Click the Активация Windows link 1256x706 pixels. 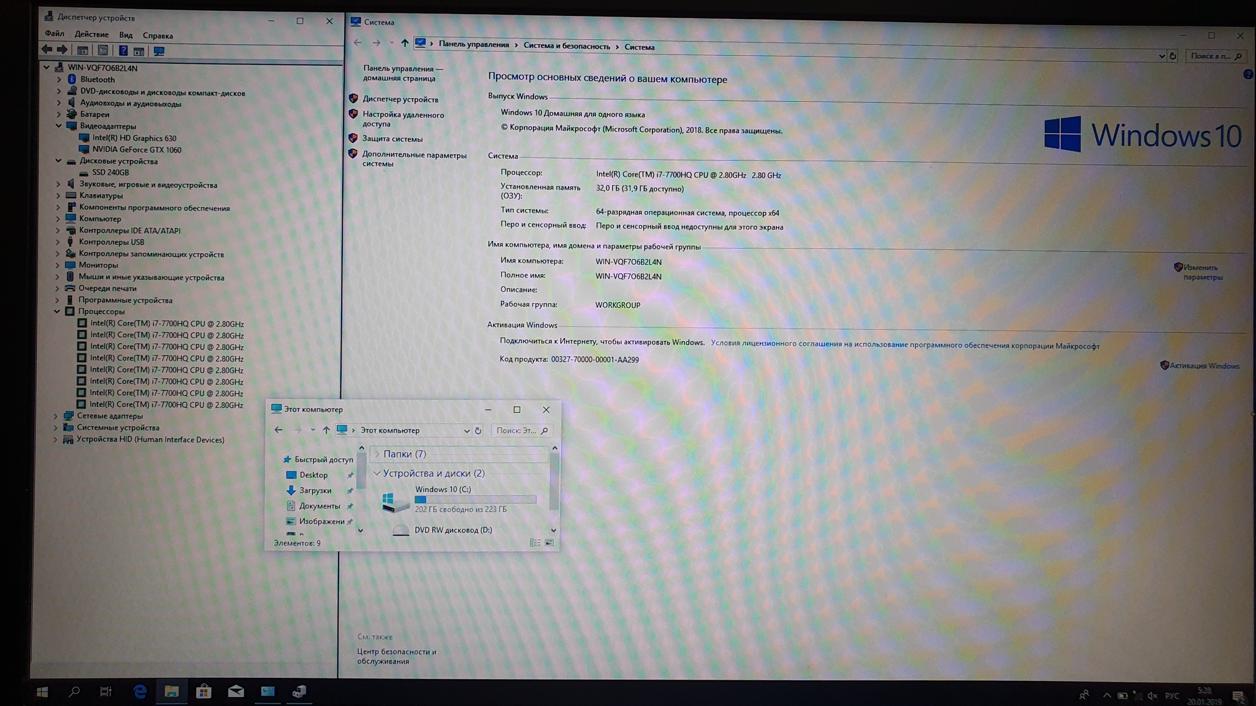click(x=1204, y=366)
